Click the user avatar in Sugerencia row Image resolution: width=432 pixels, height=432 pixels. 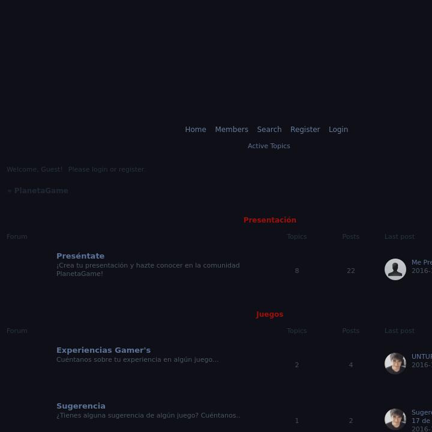(395, 419)
